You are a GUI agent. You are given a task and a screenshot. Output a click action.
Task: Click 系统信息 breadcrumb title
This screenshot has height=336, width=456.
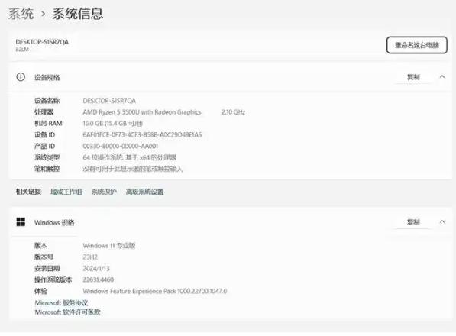point(78,14)
